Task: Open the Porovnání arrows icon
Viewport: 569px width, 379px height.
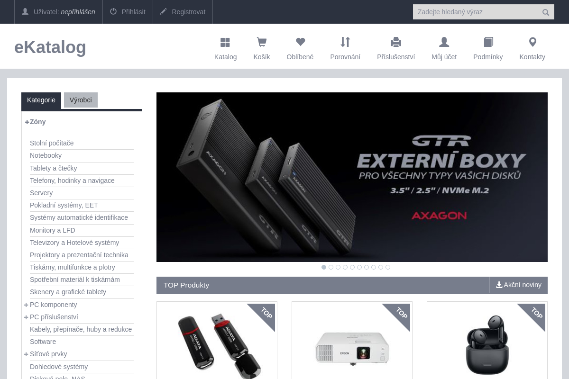Action: [345, 42]
